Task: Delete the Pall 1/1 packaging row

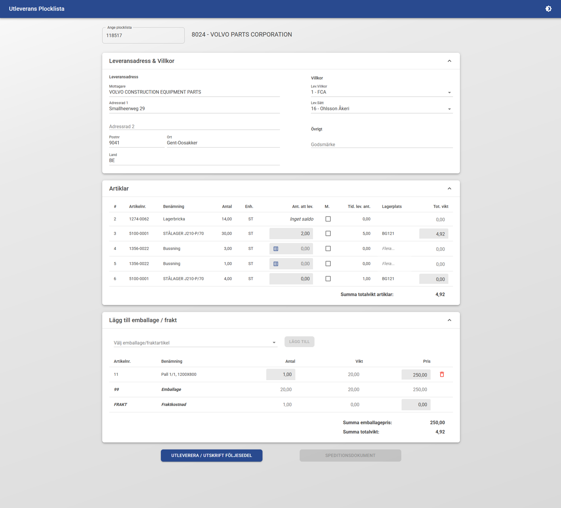Action: pos(442,375)
